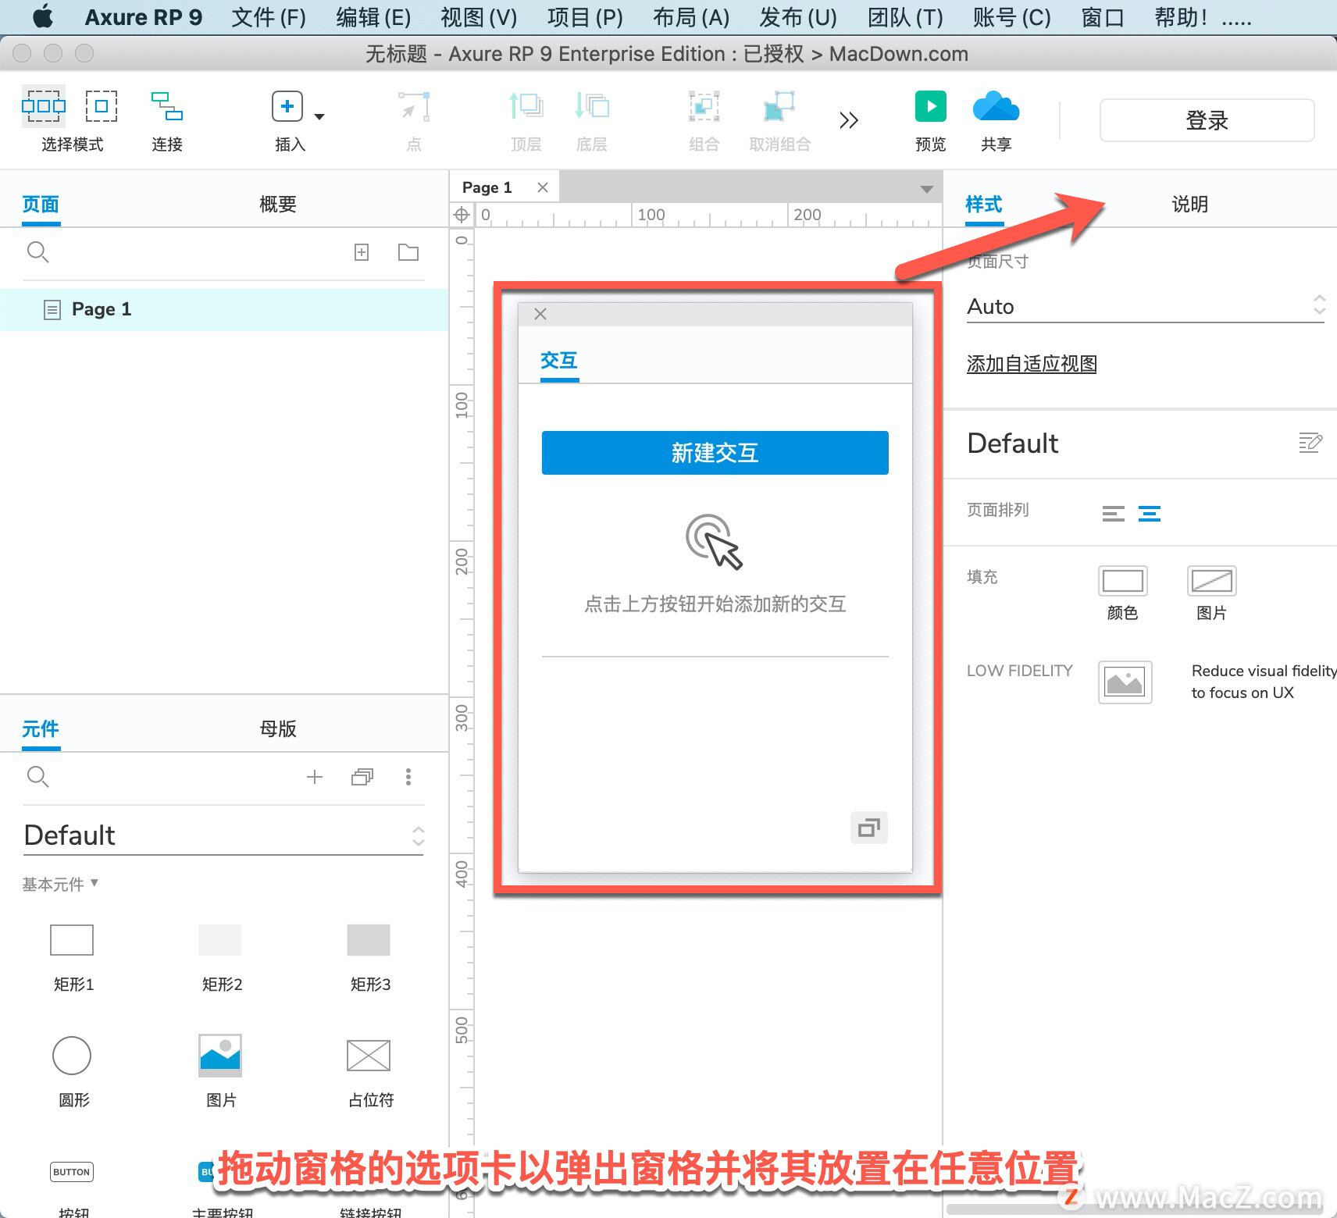Open the Auto page dimensions dropdown
Viewport: 1337px width, 1218px height.
coord(1146,306)
